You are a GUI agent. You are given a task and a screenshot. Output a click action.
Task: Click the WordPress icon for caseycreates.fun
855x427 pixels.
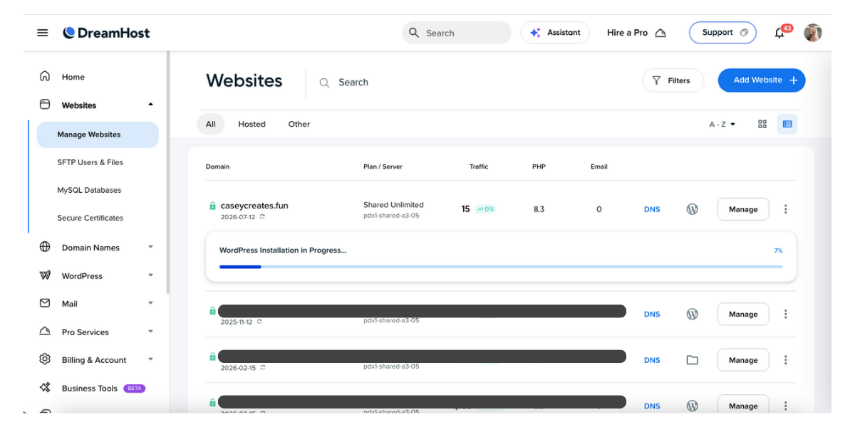pos(692,209)
